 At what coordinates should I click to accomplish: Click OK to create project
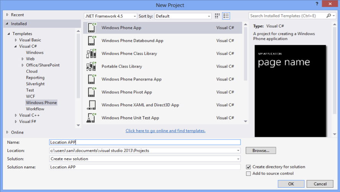pyautogui.click(x=291, y=184)
